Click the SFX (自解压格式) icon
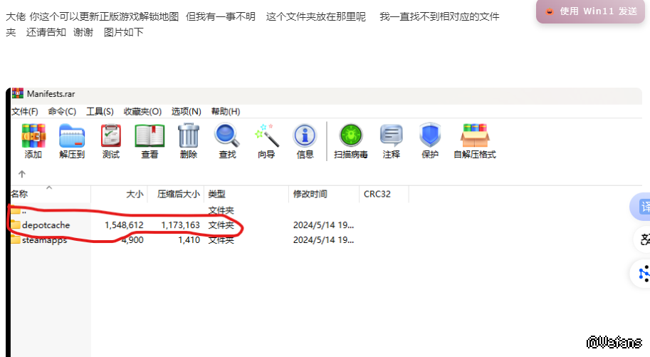The height and width of the screenshot is (357, 650). [475, 135]
